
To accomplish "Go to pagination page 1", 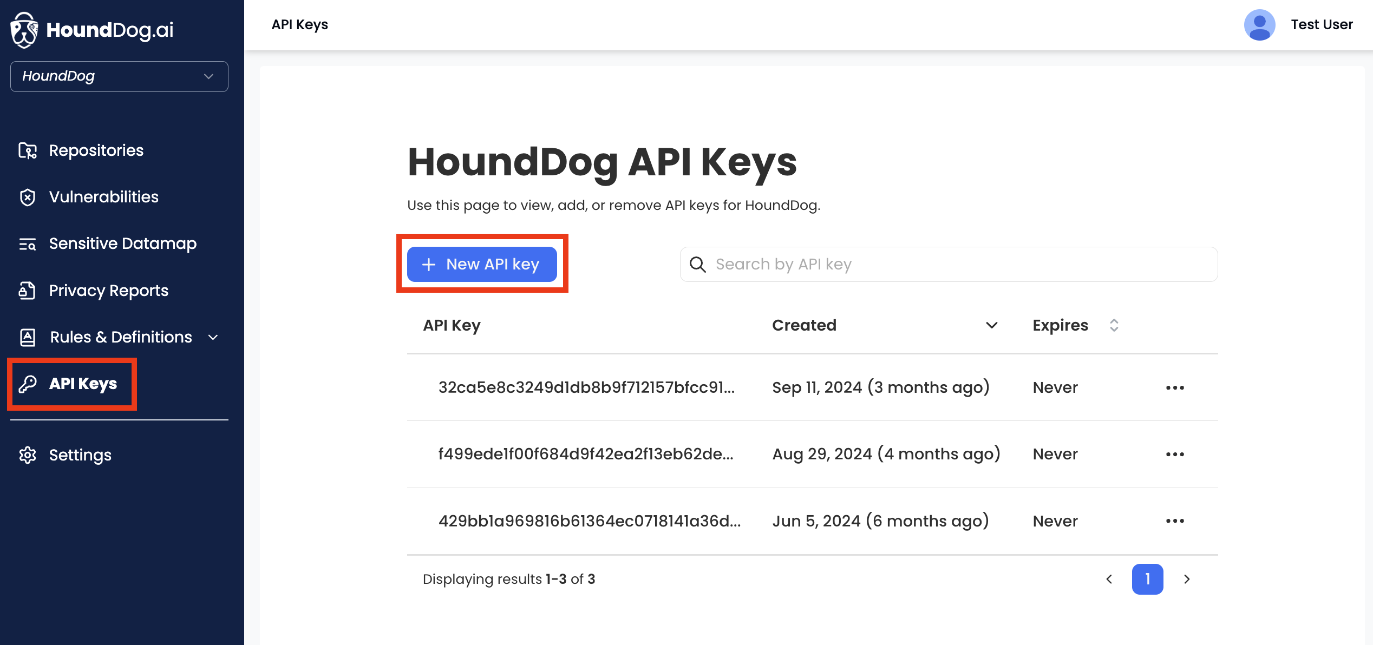I will click(1147, 579).
